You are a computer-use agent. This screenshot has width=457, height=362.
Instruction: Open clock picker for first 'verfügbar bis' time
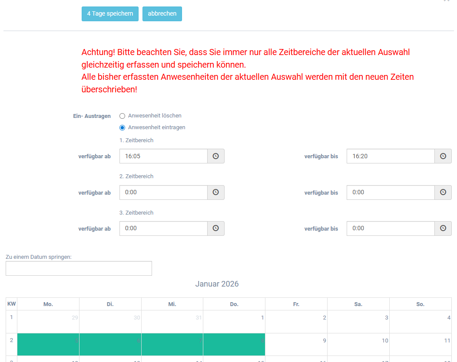click(x=443, y=156)
